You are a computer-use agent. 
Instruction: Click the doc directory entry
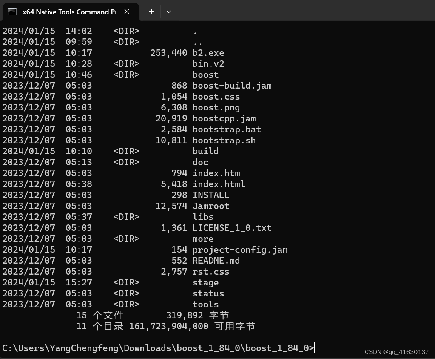(200, 162)
